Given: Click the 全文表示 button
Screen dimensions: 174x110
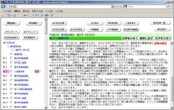Looking at the screenshot, I should pyautogui.click(x=95, y=23).
